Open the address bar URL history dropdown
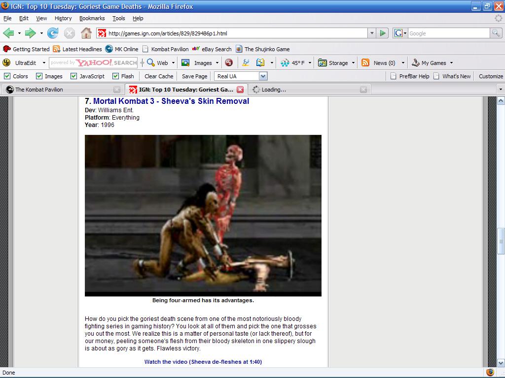The width and height of the screenshot is (505, 378). pyautogui.click(x=372, y=33)
